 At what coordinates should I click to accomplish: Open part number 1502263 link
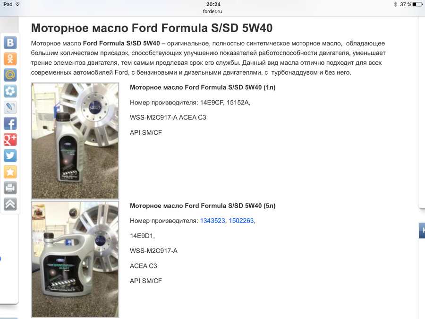click(241, 221)
